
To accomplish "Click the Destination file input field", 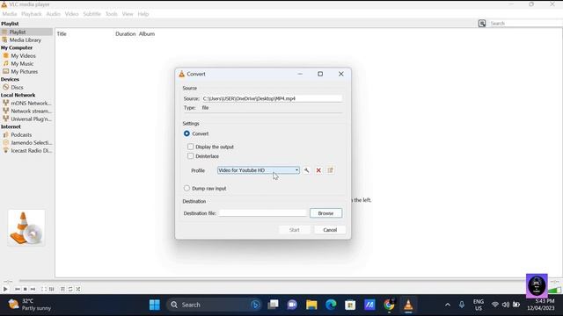I will point(263,213).
